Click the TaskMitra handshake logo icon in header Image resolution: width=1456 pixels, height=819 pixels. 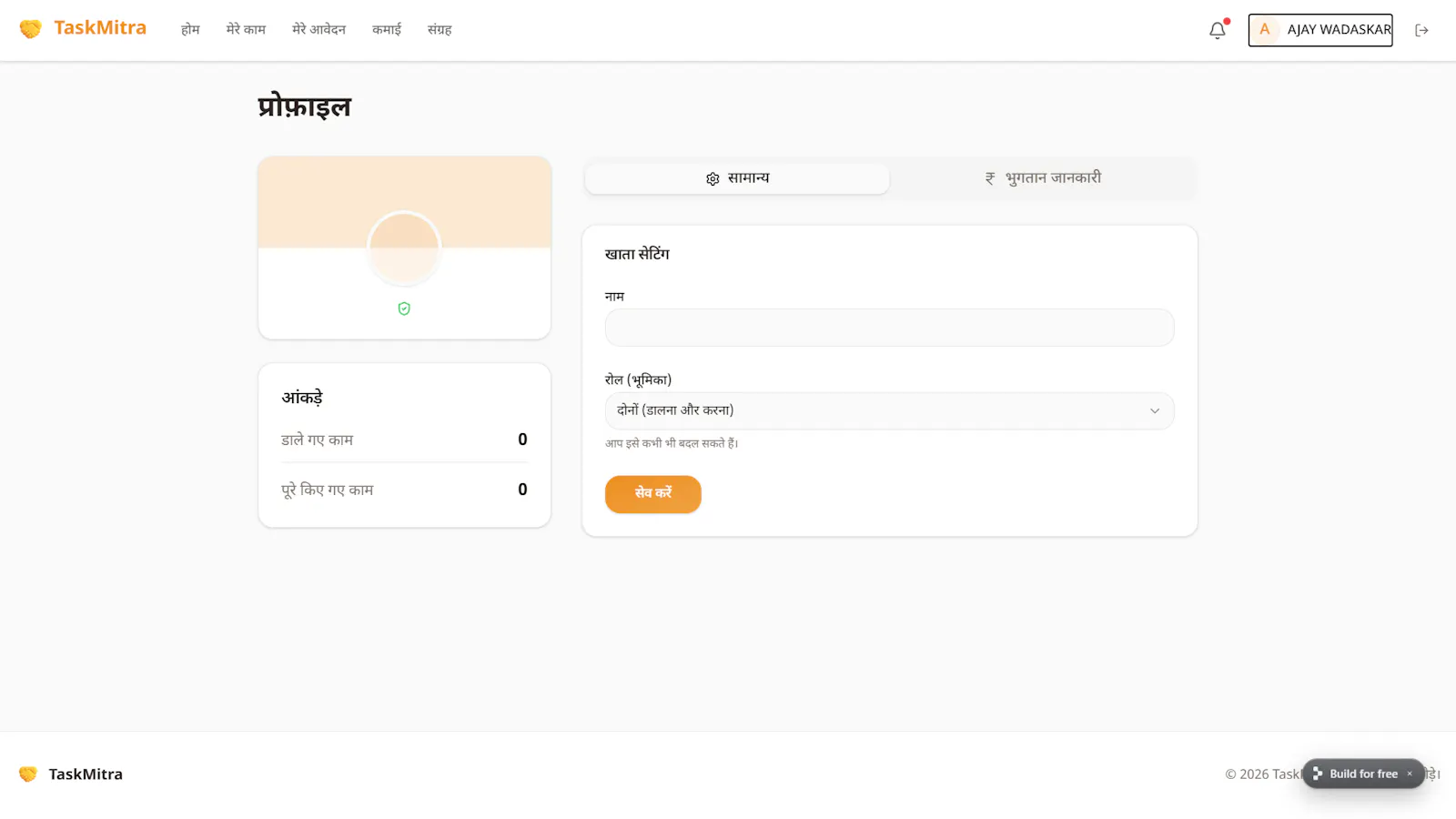30,29
